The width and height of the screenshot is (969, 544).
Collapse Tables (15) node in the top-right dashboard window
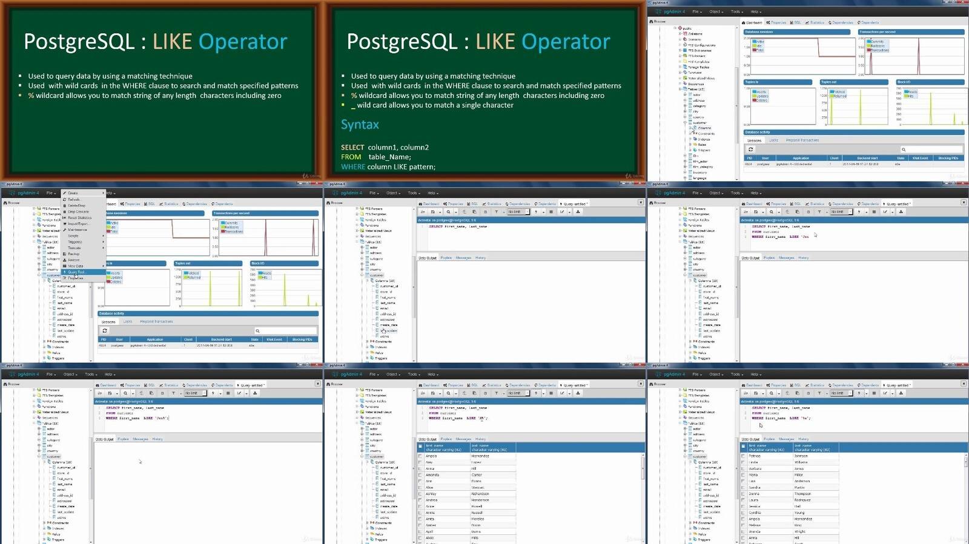(680, 89)
